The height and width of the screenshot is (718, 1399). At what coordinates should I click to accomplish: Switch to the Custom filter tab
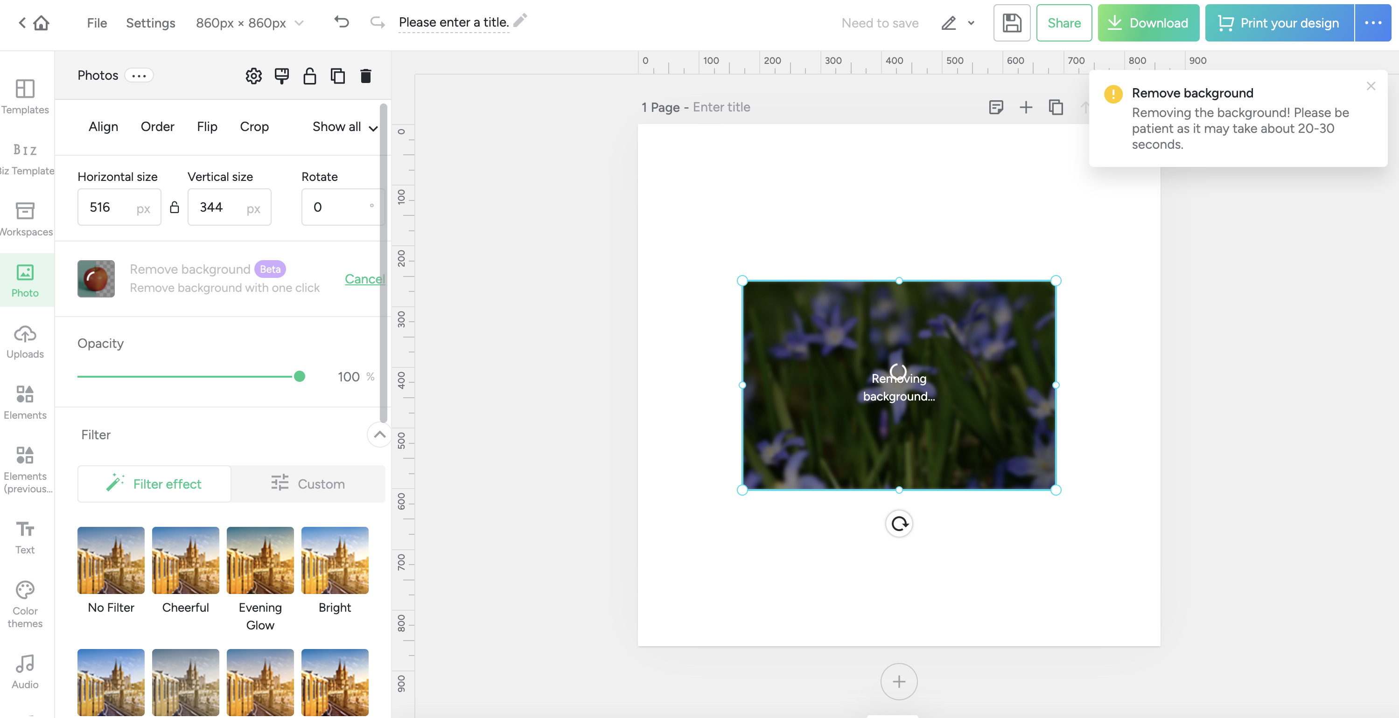308,483
